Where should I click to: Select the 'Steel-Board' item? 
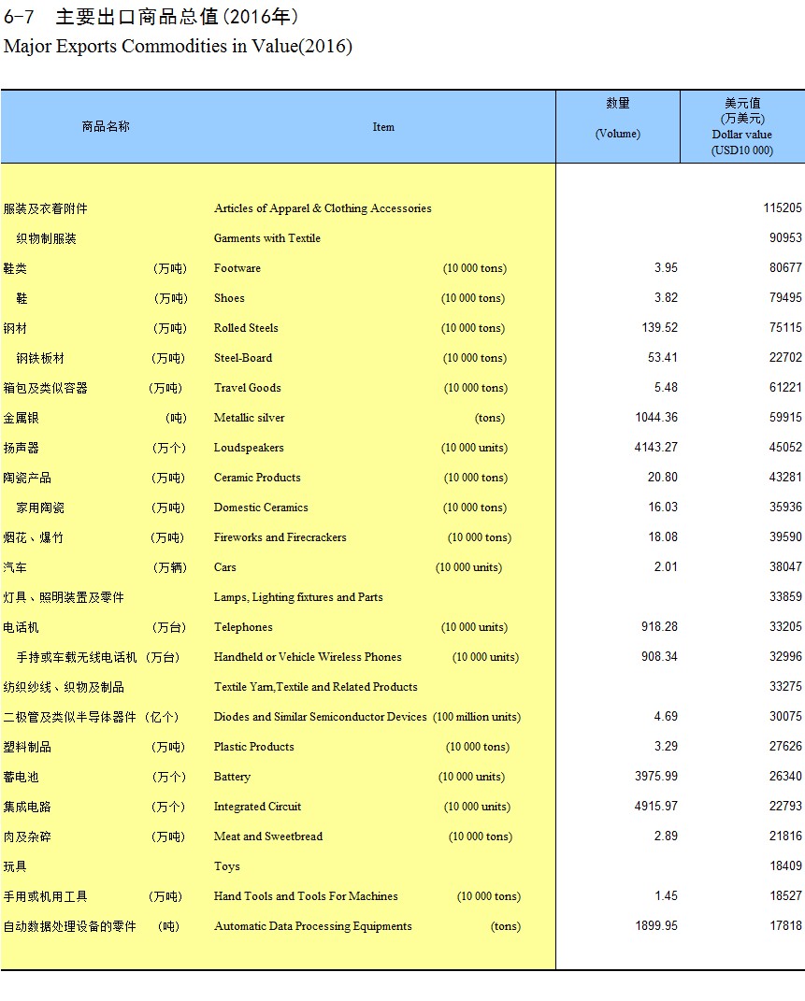242,358
